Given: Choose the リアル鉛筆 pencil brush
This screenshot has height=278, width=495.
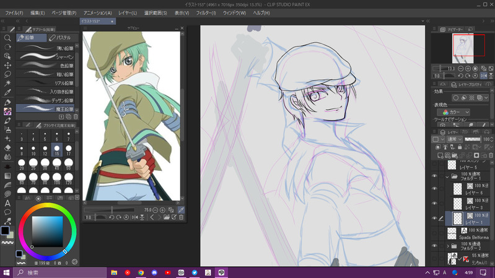Looking at the screenshot, I should click(45, 83).
